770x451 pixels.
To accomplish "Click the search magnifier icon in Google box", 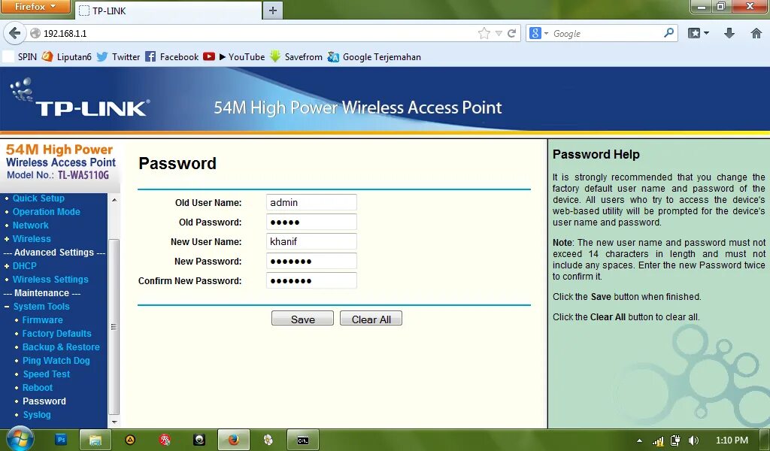I will 668,33.
